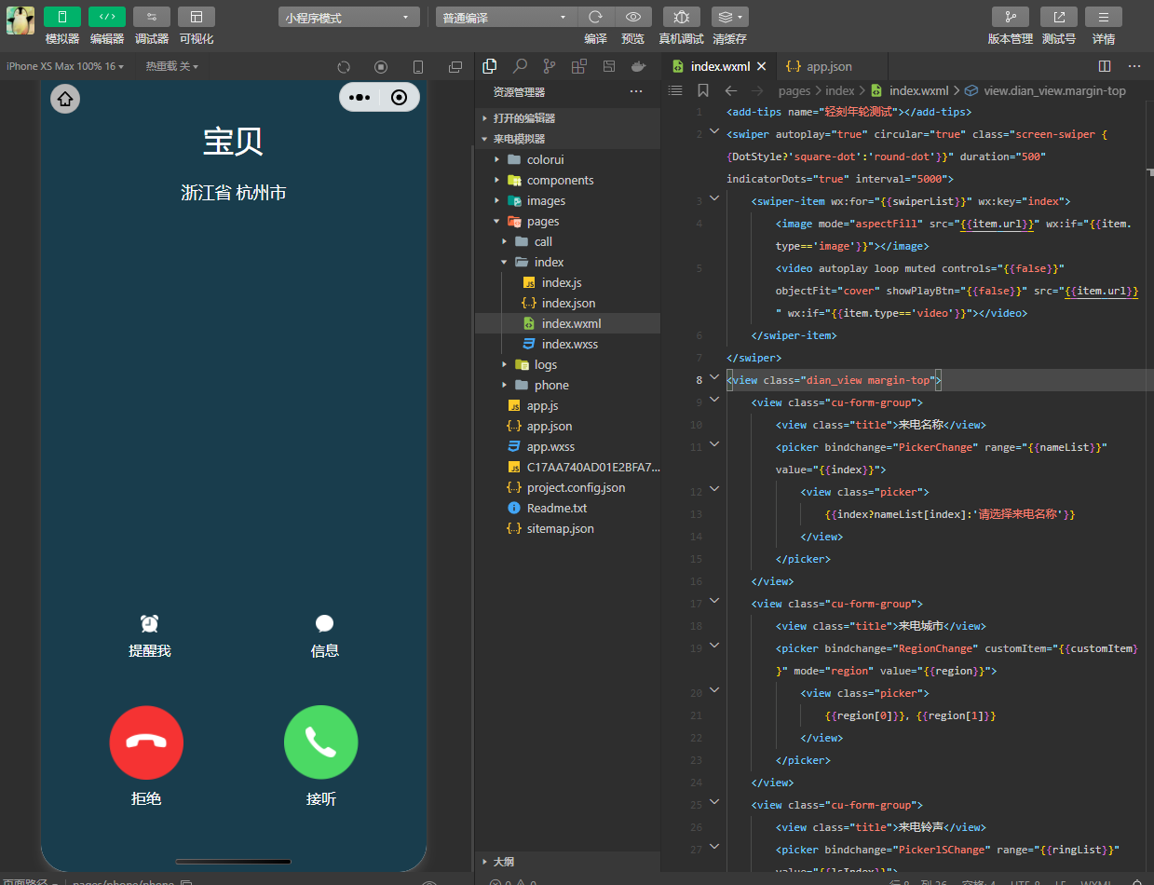Toggle the simulator panel button
Viewport: 1154px width, 885px height.
62,17
